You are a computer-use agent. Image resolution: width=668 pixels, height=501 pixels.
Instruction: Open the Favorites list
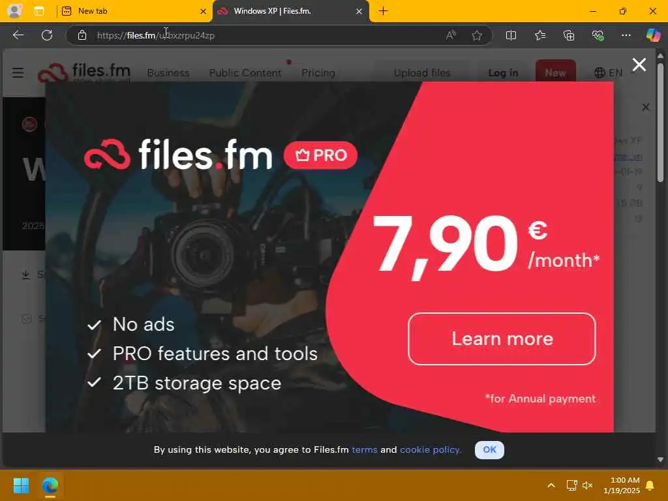(x=539, y=35)
